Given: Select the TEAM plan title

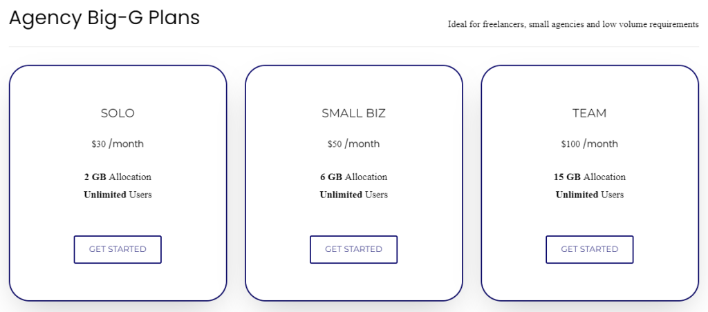Looking at the screenshot, I should click(589, 113).
